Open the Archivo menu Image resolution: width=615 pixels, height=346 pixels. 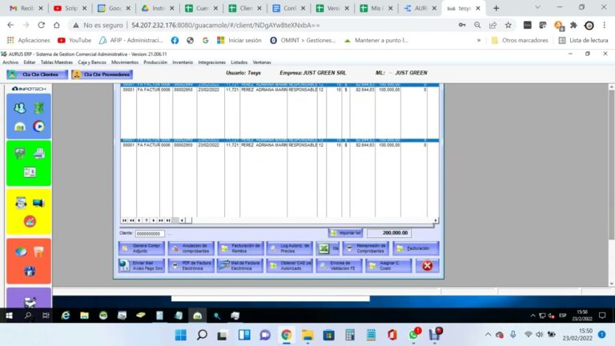point(10,62)
